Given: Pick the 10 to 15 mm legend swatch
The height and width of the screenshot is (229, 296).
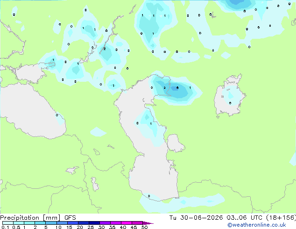Looking at the screenshot, I should 62,223.
